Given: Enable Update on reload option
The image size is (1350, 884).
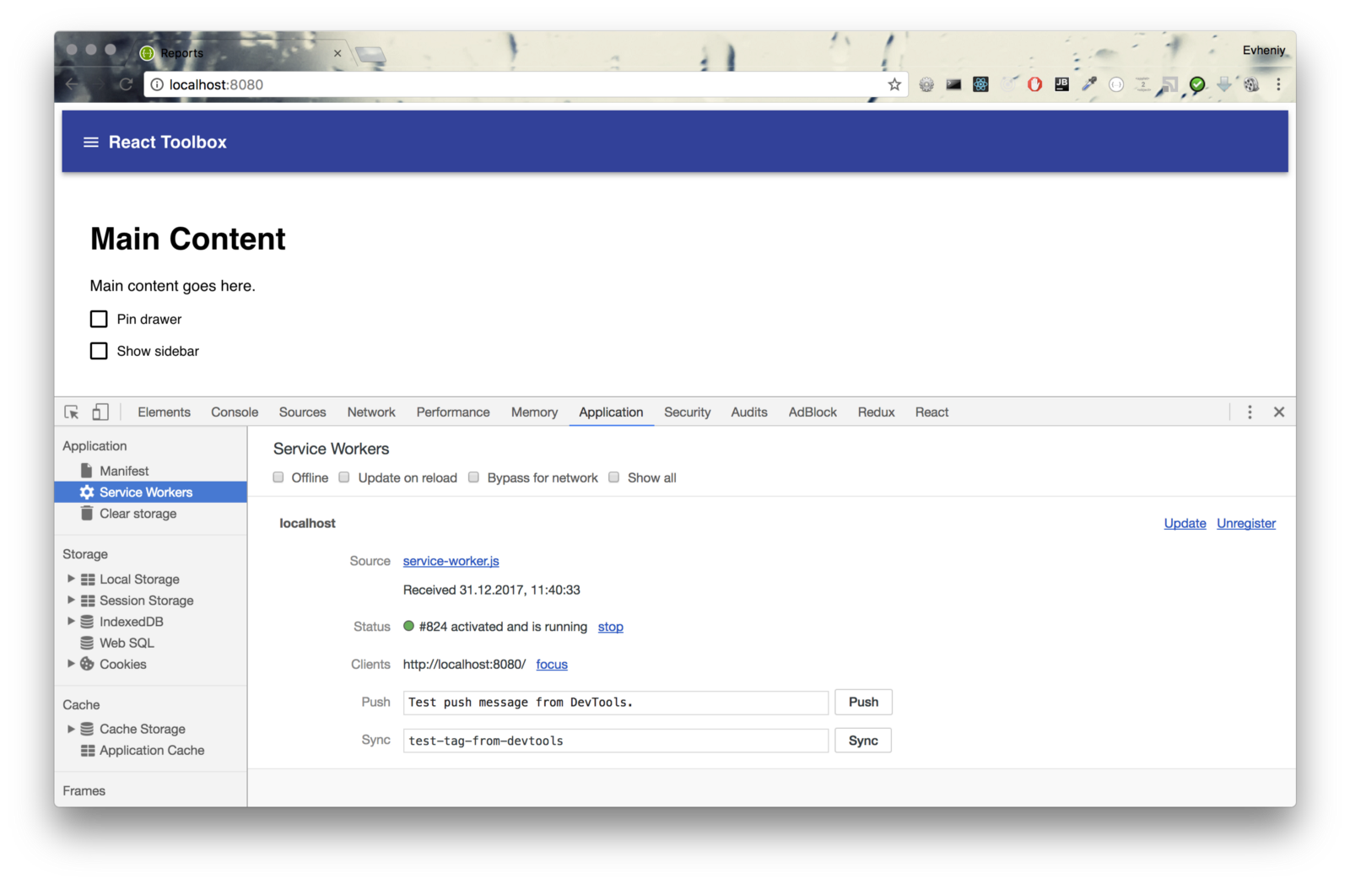Looking at the screenshot, I should click(x=344, y=477).
